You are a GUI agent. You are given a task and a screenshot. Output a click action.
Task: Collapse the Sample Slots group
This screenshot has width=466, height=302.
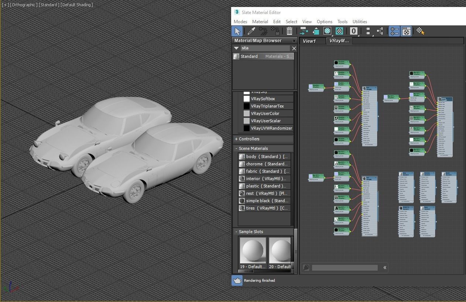coord(263,232)
